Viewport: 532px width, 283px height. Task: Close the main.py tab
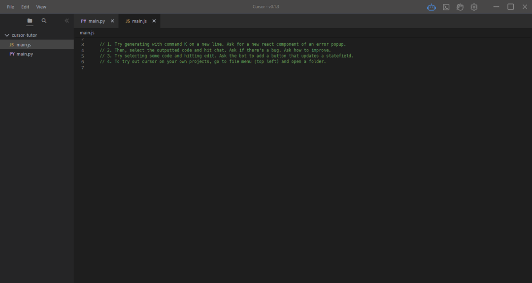point(112,21)
